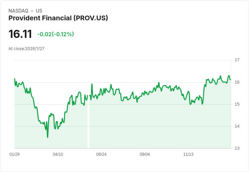
Task: Click the 09/04 date axis label
Action: (x=145, y=154)
